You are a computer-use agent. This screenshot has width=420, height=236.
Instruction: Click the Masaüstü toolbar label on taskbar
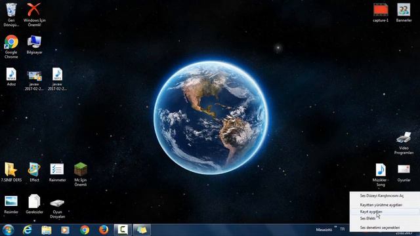[x=324, y=229]
